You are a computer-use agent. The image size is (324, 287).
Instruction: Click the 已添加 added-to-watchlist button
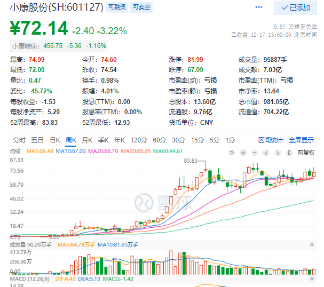pos(295,7)
